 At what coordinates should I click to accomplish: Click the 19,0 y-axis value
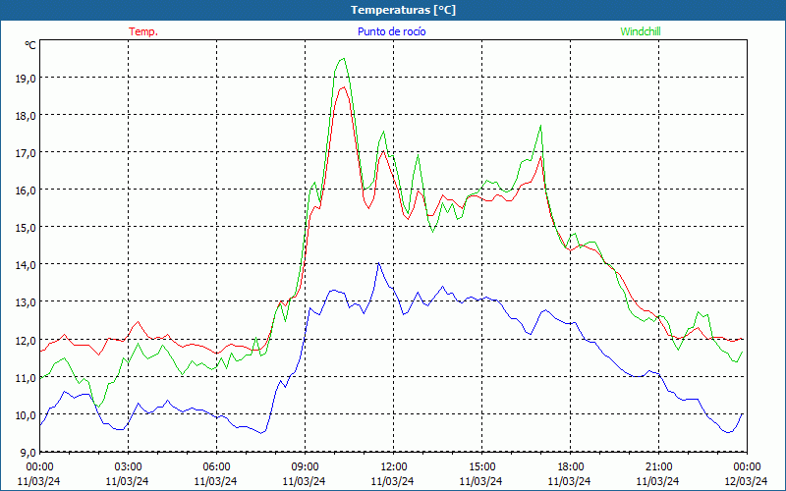[x=27, y=78]
